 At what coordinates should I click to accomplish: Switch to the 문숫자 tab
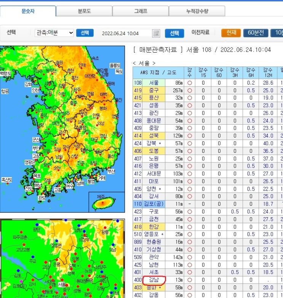click(x=28, y=11)
